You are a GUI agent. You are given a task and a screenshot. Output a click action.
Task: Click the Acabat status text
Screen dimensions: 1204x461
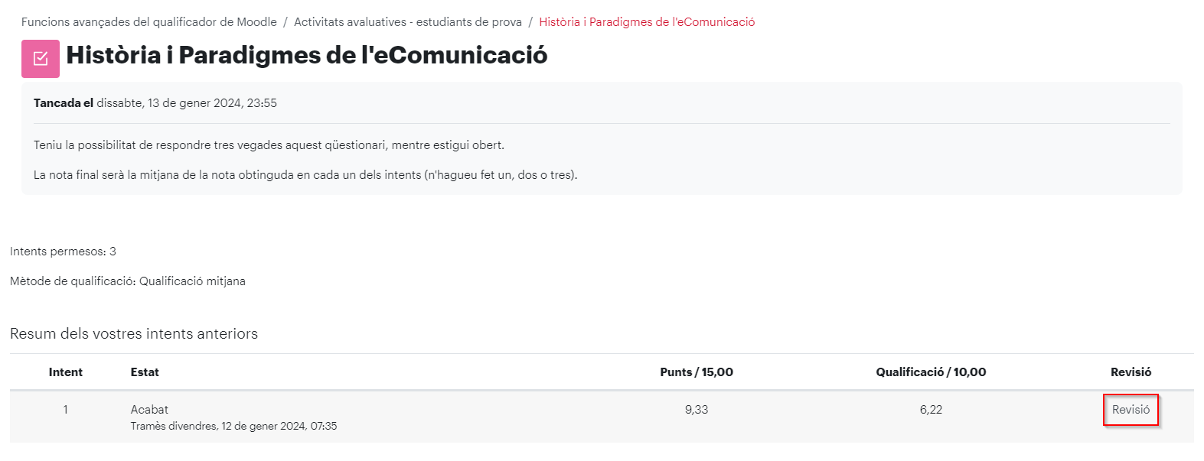(149, 410)
